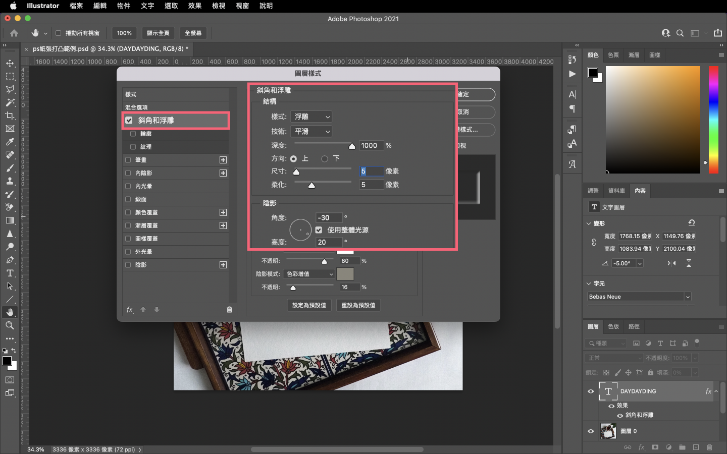Image resolution: width=727 pixels, height=454 pixels.
Task: Switch to the 色版 tab
Action: pos(613,326)
